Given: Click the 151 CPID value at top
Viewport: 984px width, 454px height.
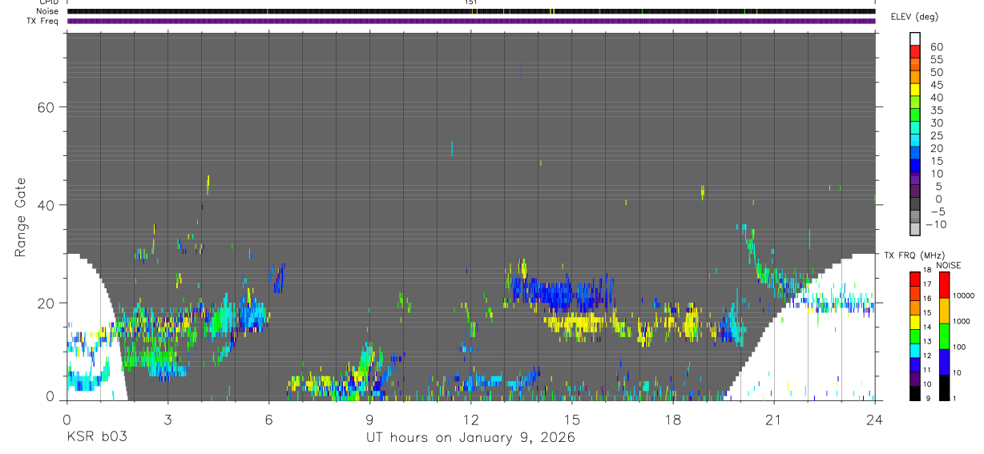Looking at the screenshot, I should click(x=471, y=2).
